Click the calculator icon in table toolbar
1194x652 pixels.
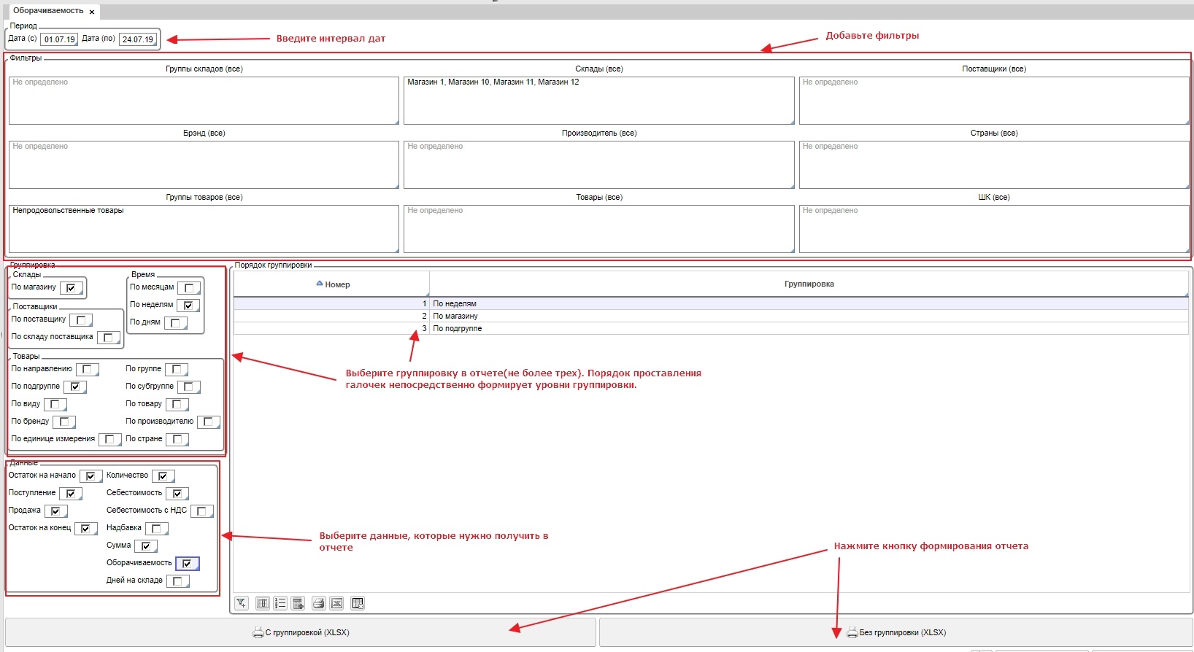point(298,603)
